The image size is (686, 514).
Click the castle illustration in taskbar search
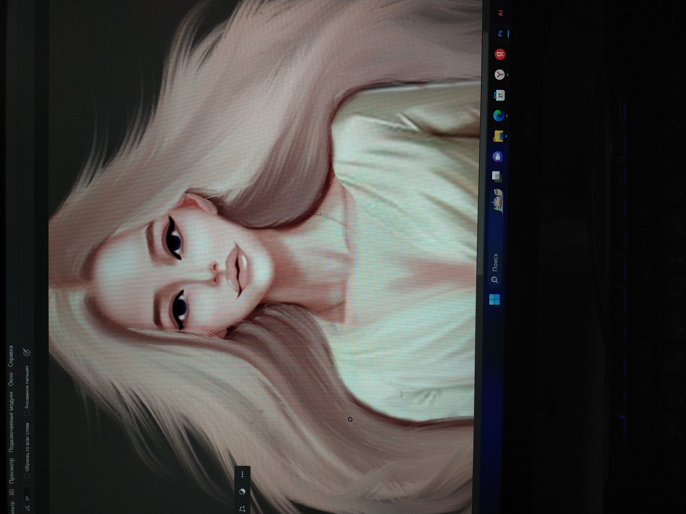[x=498, y=201]
